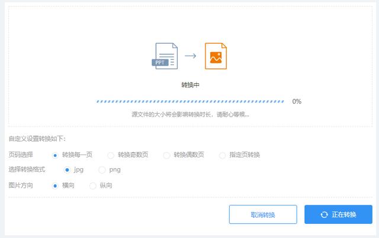Image resolution: width=379 pixels, height=238 pixels.
Task: Switch the output format to png
Action: (102, 170)
